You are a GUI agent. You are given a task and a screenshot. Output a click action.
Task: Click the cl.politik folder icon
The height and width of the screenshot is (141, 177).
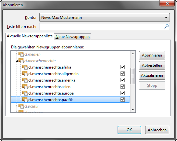point(21,106)
